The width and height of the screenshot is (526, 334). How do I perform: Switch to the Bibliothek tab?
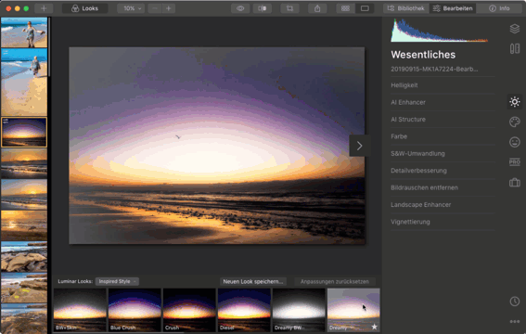(406, 8)
